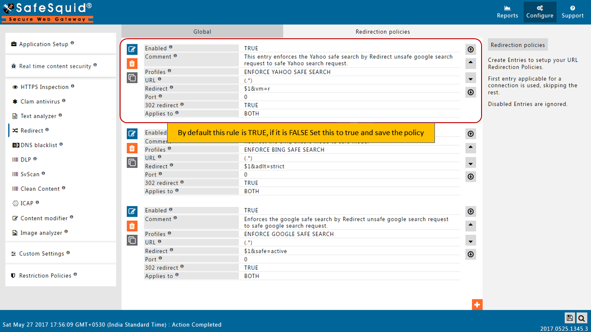Click redirect value $1&safe=active
The width and height of the screenshot is (591, 332).
pyautogui.click(x=265, y=251)
